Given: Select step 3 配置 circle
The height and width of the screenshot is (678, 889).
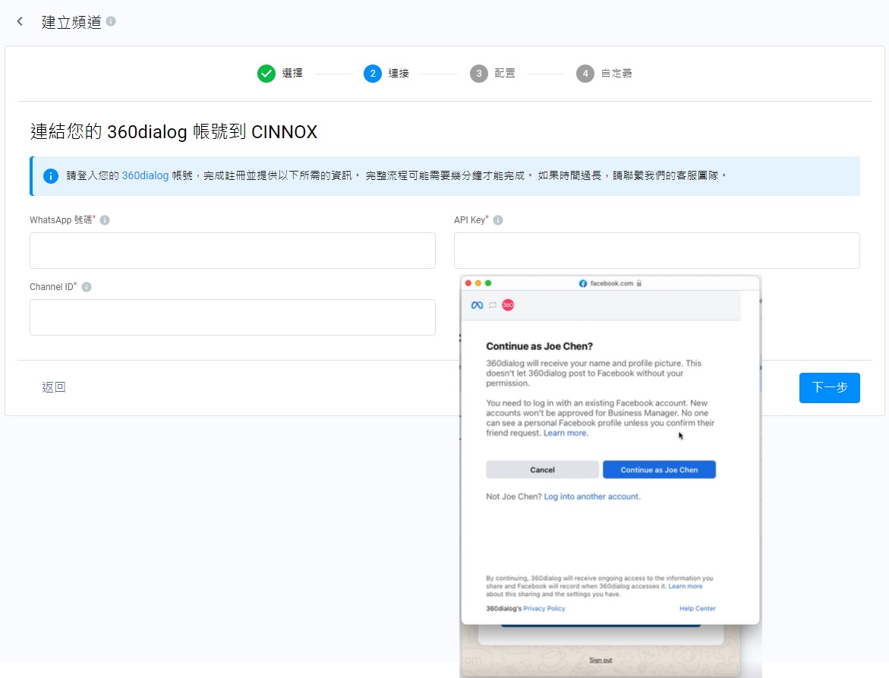Looking at the screenshot, I should pyautogui.click(x=478, y=74).
